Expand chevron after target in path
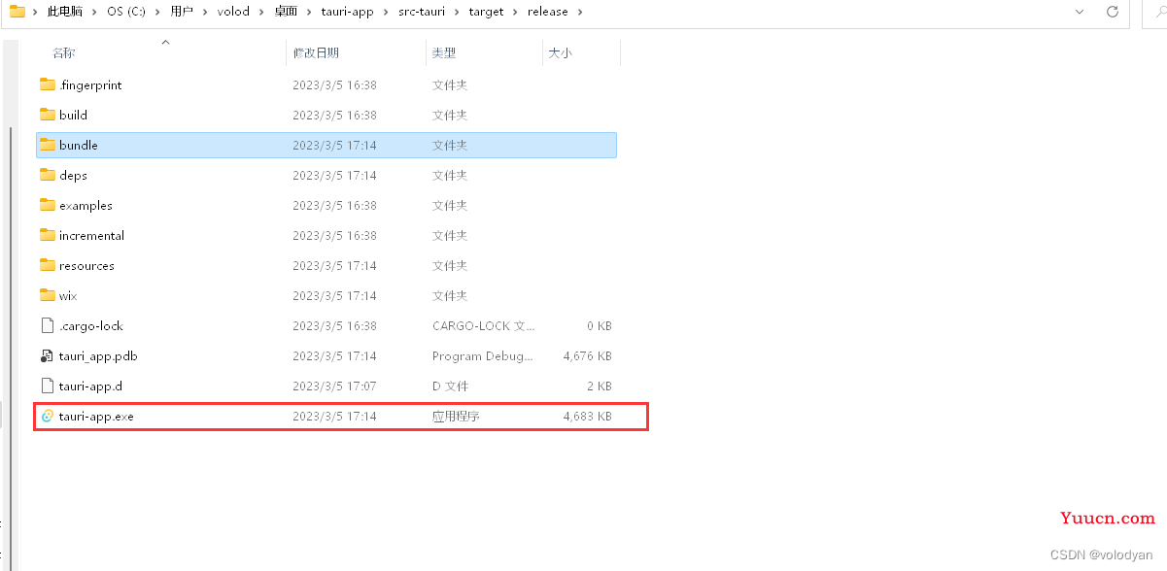Screen dimensions: 1167x571 [x=516, y=12]
